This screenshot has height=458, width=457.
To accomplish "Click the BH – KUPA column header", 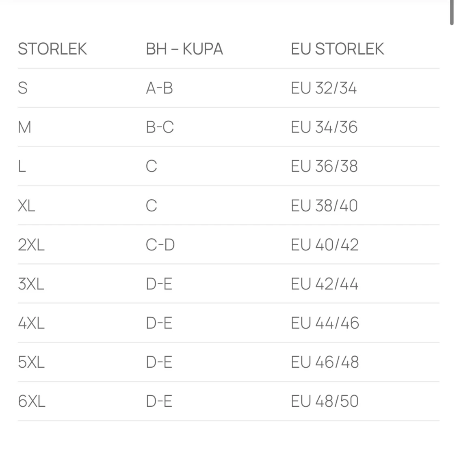I will (x=184, y=49).
